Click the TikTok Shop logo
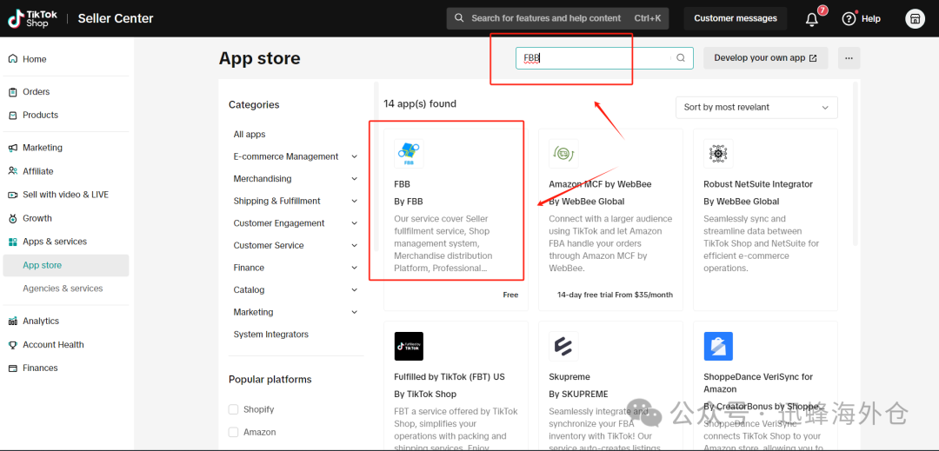The width and height of the screenshot is (939, 451). pos(32,18)
